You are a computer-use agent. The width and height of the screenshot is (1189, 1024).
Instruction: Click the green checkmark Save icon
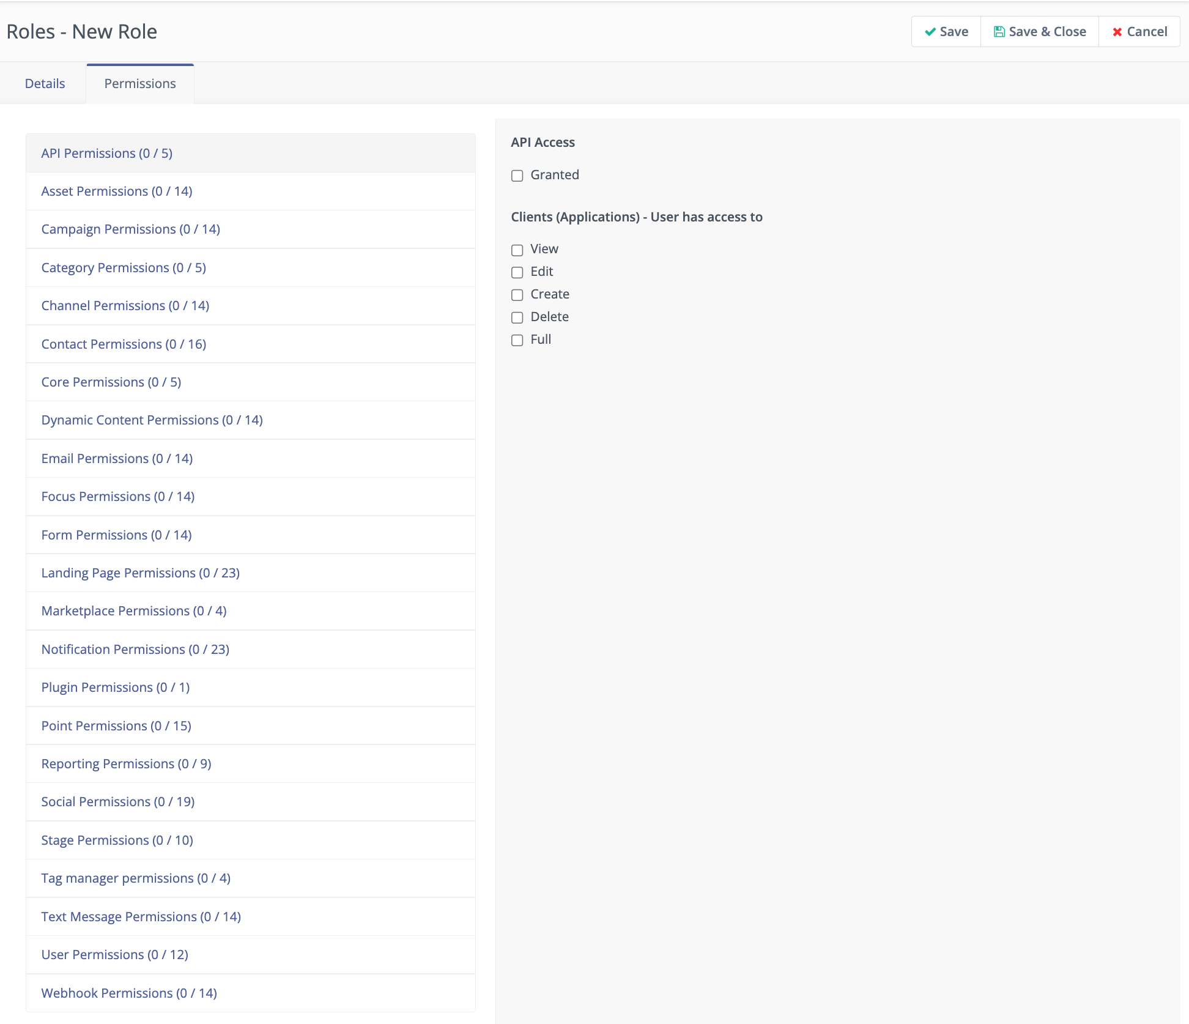coord(930,32)
